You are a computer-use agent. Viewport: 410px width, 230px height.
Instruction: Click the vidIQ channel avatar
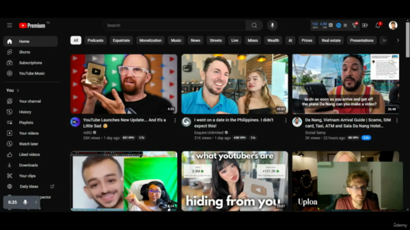point(75,122)
